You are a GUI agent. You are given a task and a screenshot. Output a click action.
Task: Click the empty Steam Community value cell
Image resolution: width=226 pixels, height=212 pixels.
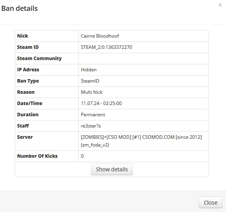(144, 59)
